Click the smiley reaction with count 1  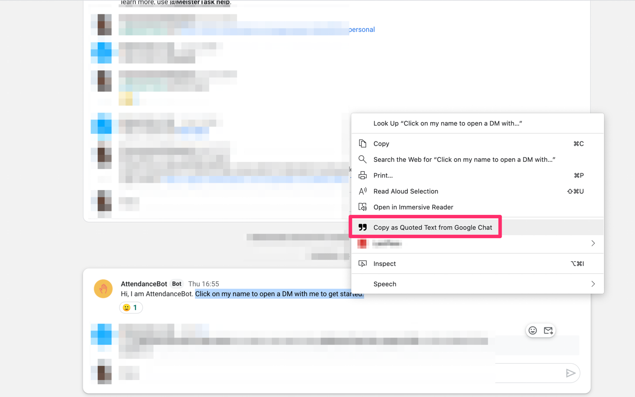[x=131, y=308]
